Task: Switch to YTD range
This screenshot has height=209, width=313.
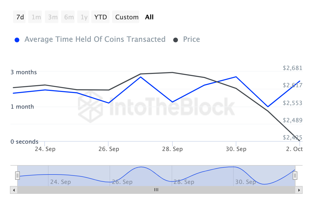Action: (x=100, y=17)
